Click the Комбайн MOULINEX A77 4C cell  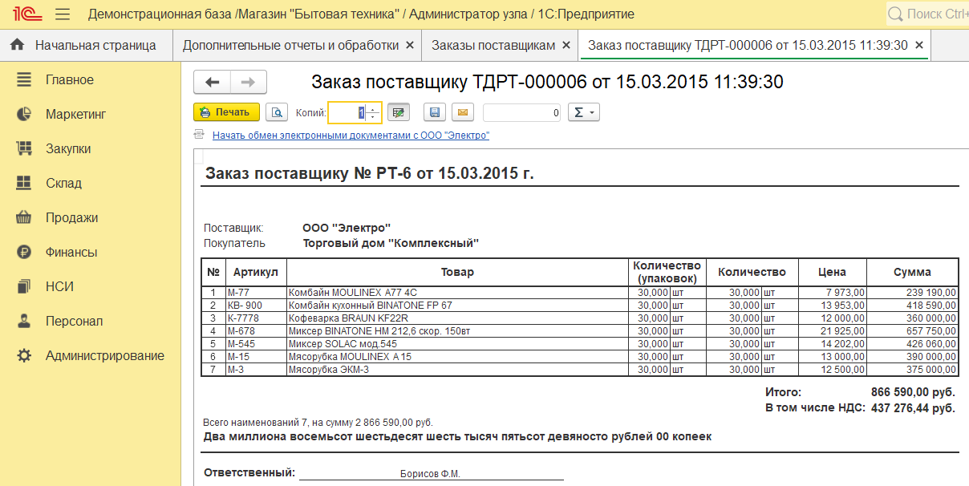[457, 293]
